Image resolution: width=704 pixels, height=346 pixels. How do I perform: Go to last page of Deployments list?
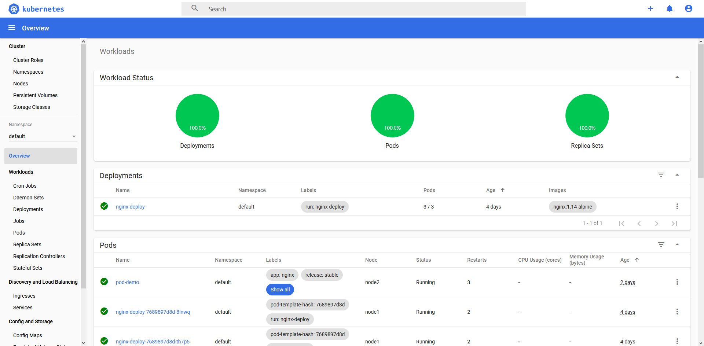tap(674, 224)
